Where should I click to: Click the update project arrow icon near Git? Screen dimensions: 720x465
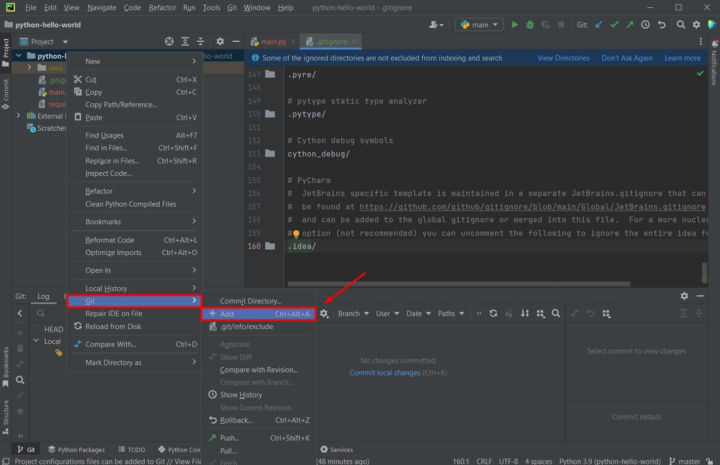coord(598,24)
